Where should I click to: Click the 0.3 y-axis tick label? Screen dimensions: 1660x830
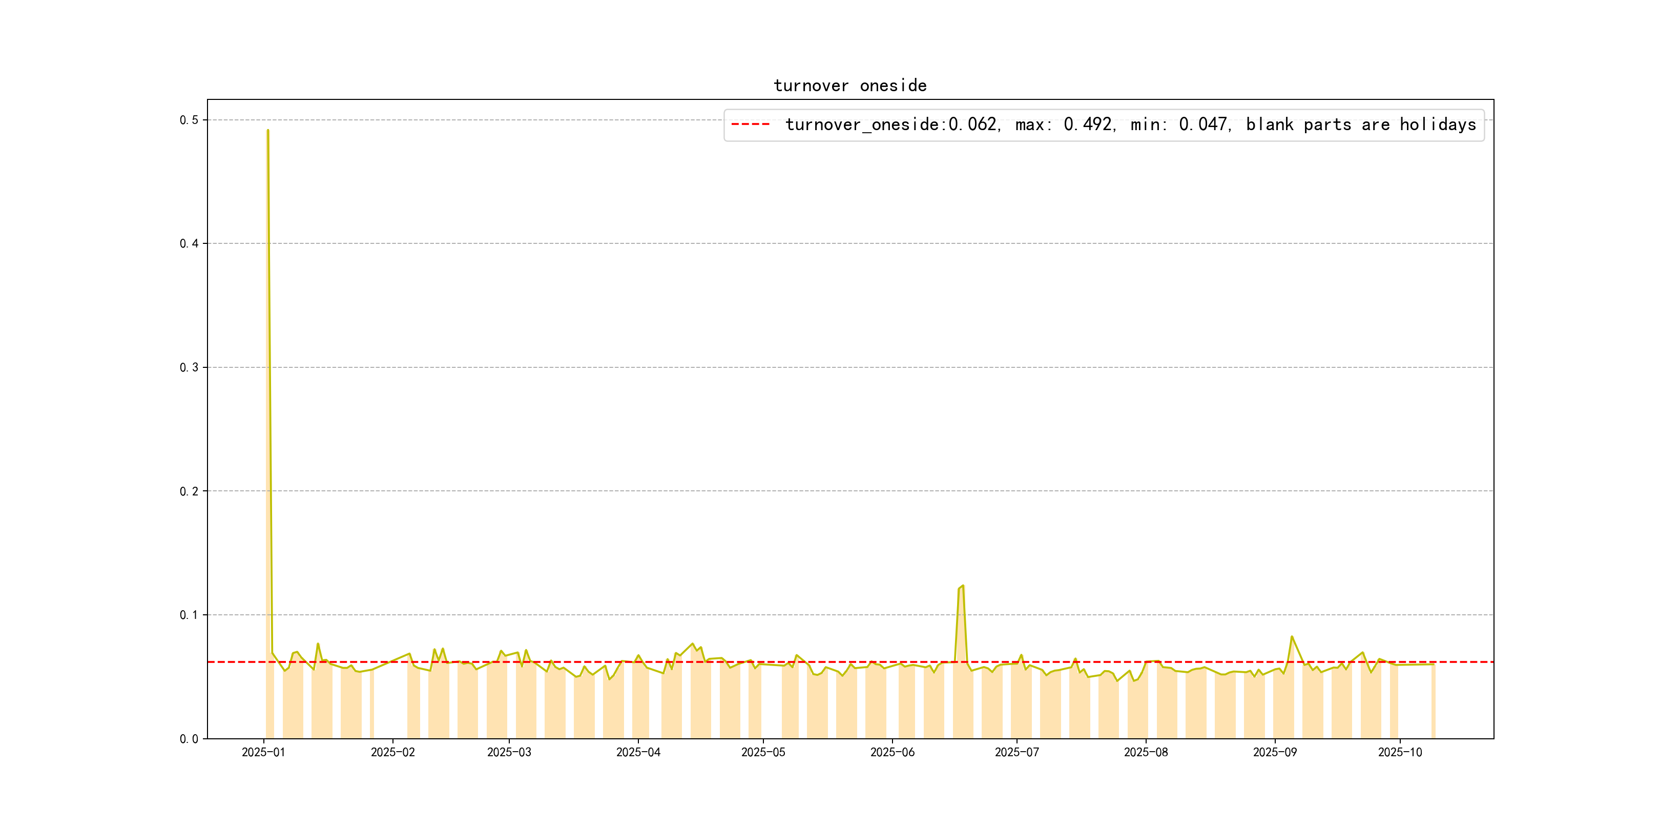pos(189,367)
